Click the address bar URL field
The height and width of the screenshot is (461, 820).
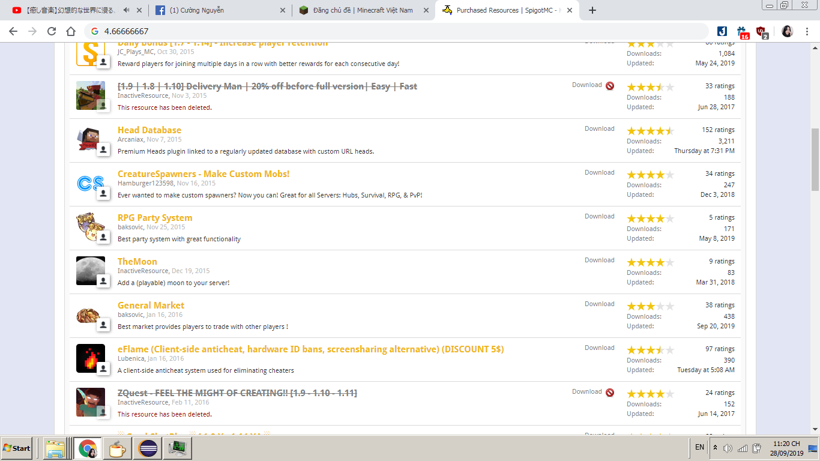pyautogui.click(x=396, y=31)
